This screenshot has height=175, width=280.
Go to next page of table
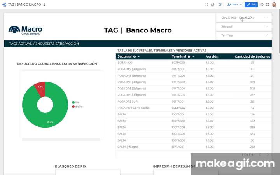[x=268, y=155]
